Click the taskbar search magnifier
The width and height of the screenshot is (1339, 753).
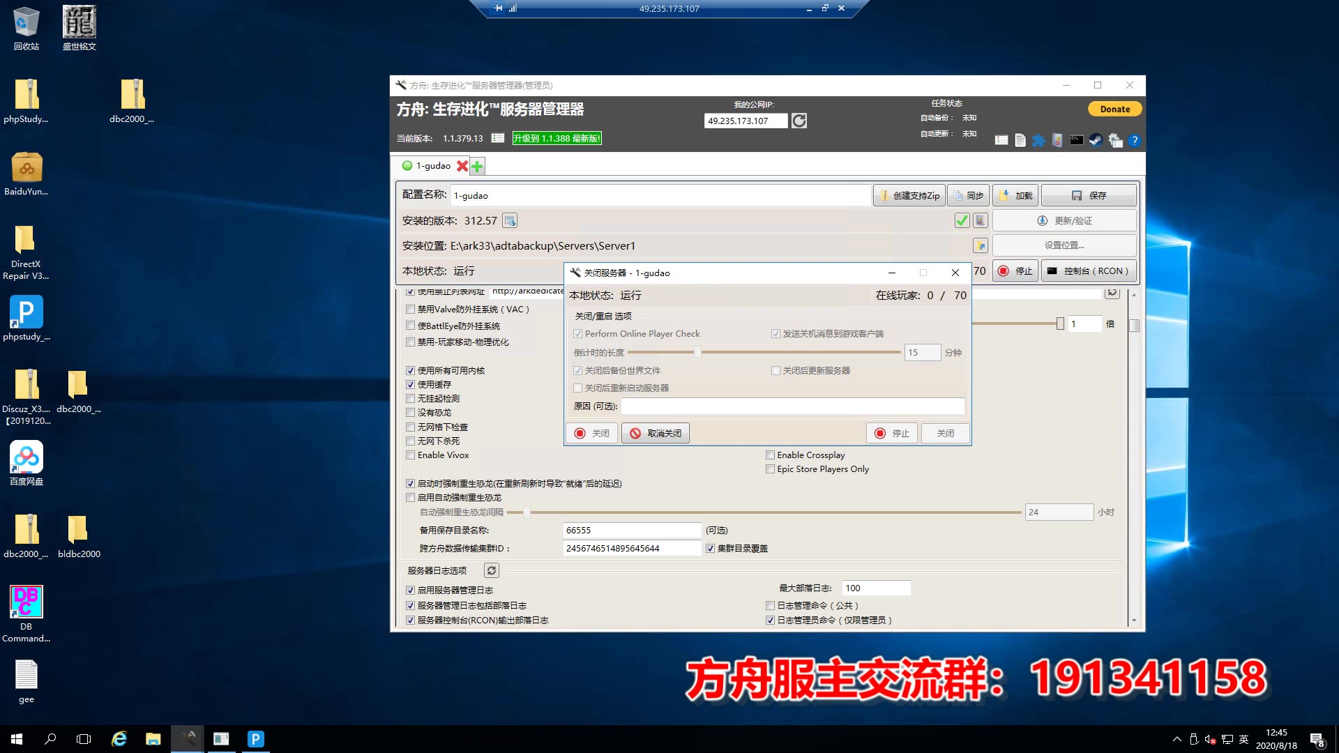50,739
